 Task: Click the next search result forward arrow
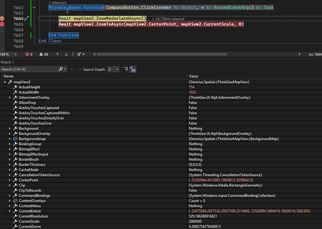tap(79, 69)
